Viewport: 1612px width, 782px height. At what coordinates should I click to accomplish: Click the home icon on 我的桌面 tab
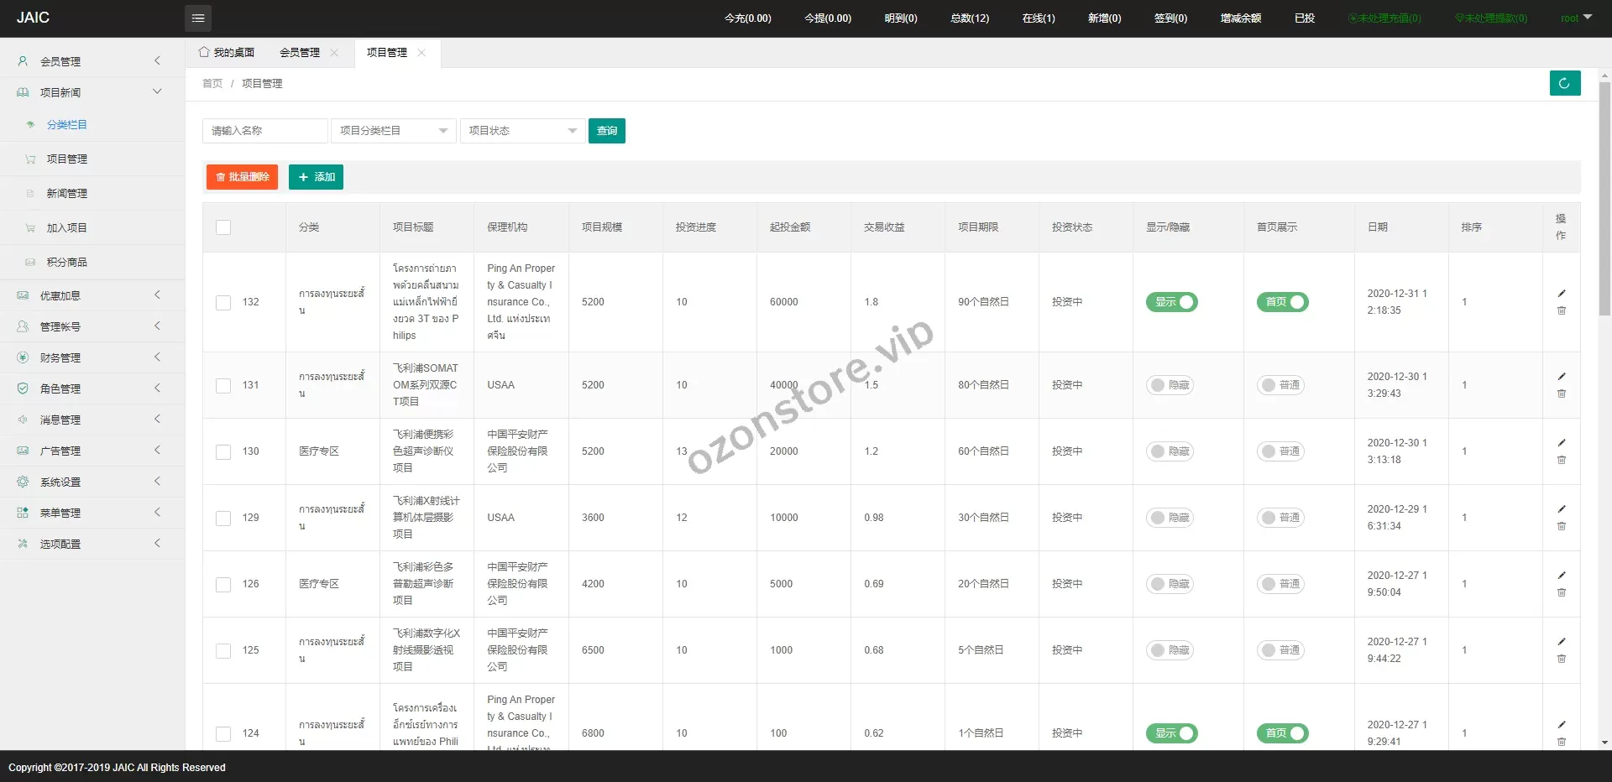point(204,52)
